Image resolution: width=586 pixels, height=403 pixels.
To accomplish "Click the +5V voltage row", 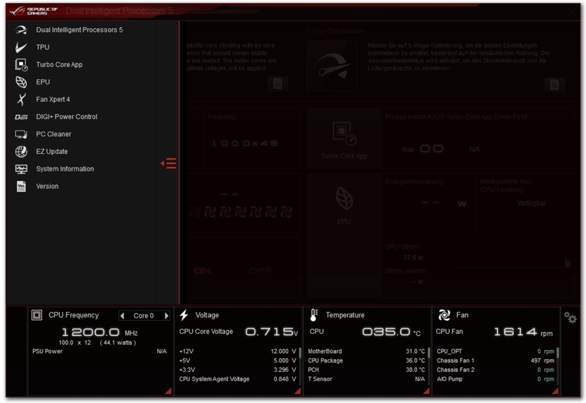I will (x=237, y=360).
